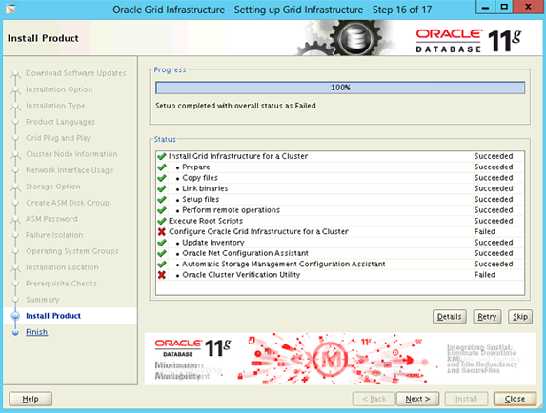This screenshot has height=413, width=546.
Task: Click red X icon beside Configure Oracle Grid Infrastructure
Action: coord(162,231)
